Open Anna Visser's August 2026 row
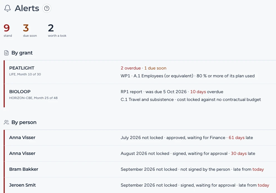Image resolution: width=276 pixels, height=193 pixels. pos(140,154)
